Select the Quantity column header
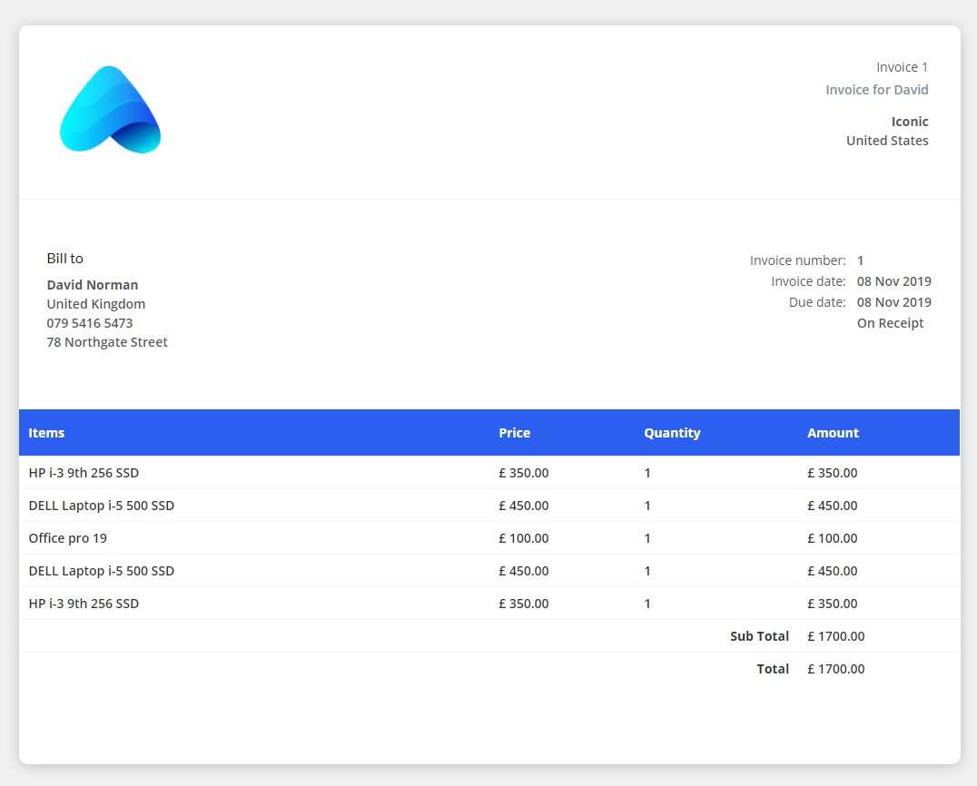The height and width of the screenshot is (786, 977). (672, 433)
